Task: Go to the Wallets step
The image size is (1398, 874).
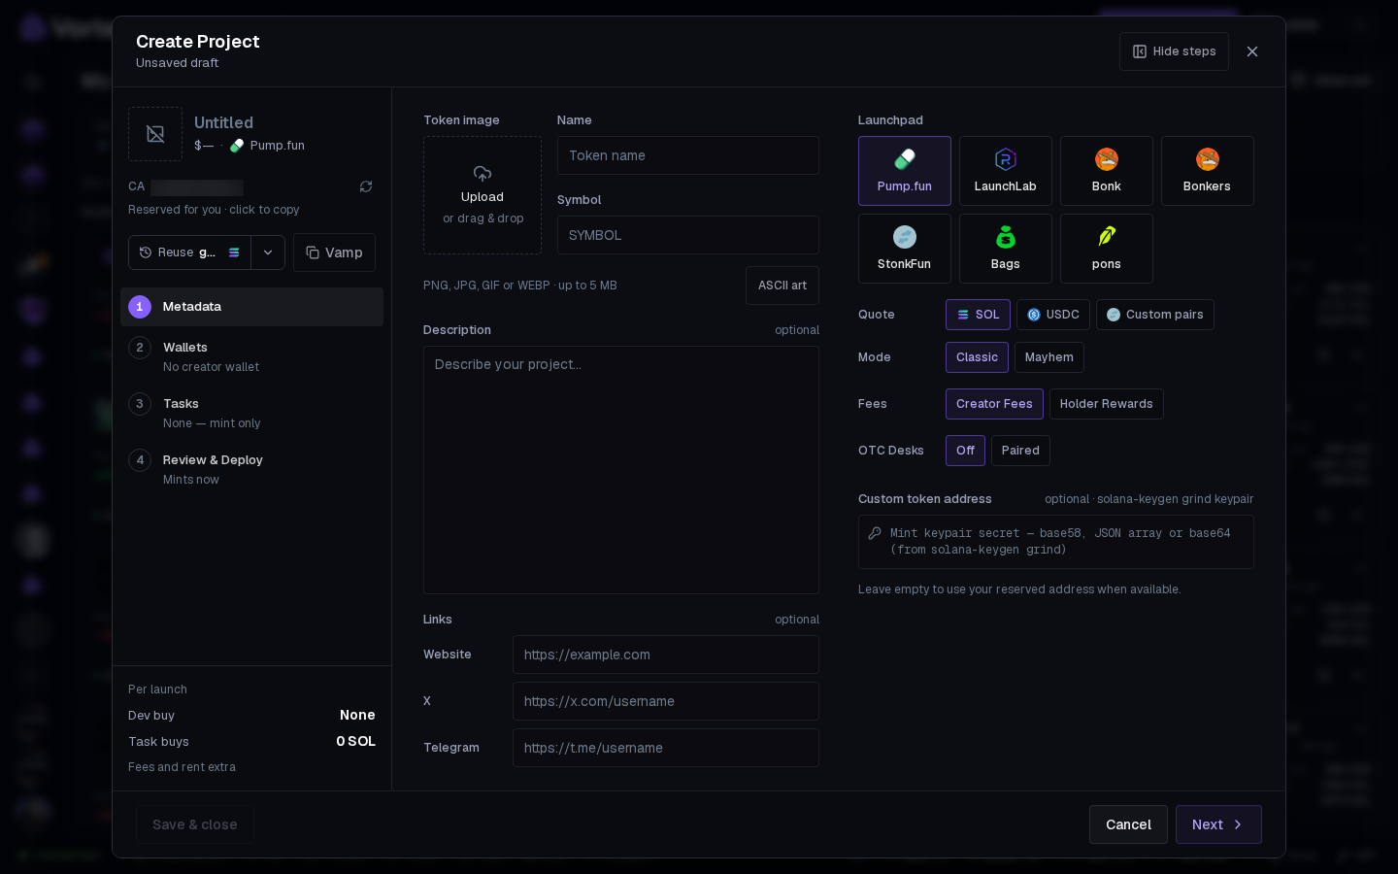Action: point(251,356)
